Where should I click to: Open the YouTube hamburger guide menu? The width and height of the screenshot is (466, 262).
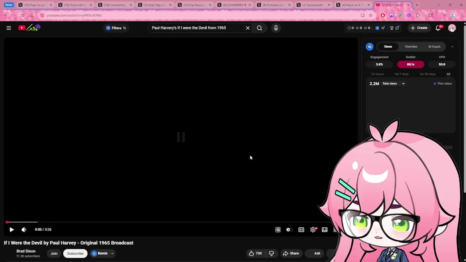pyautogui.click(x=9, y=28)
